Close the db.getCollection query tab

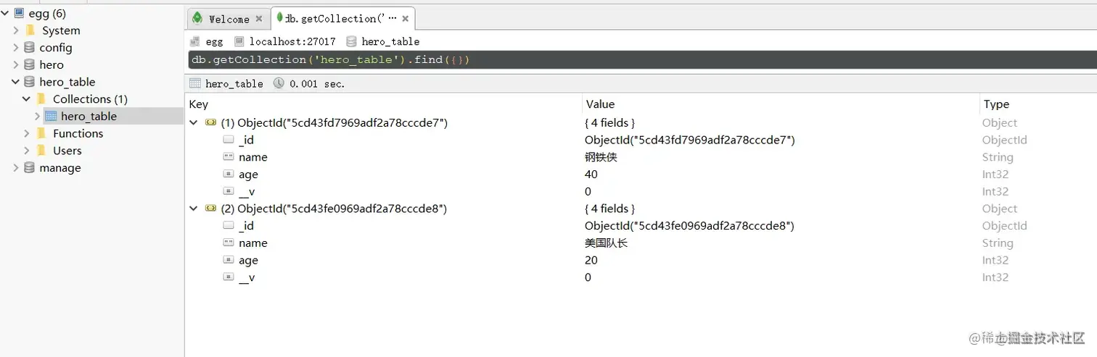[405, 19]
